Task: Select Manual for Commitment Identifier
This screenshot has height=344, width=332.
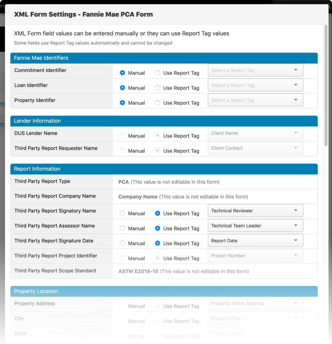Action: pos(123,73)
